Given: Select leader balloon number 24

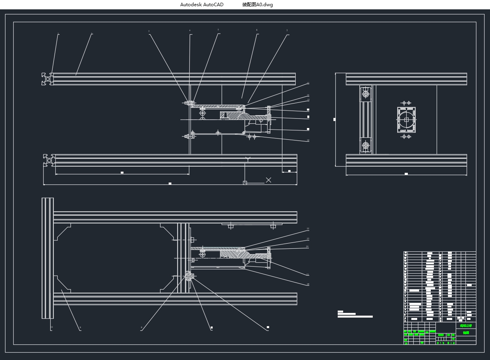Looking at the screenshot, I should point(307,246).
